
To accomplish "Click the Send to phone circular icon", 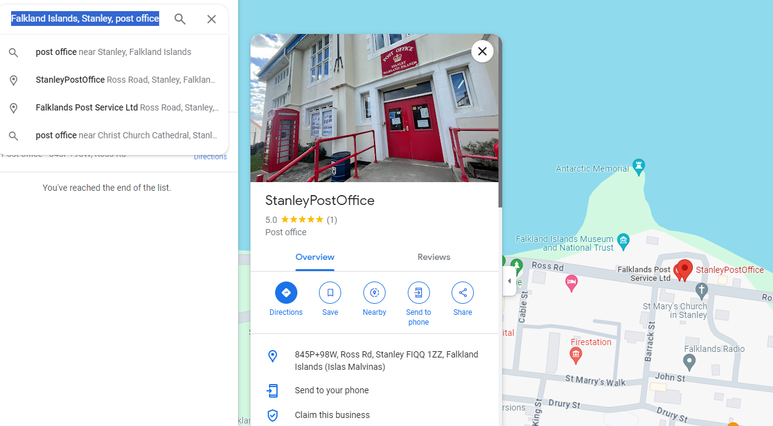I will [419, 293].
